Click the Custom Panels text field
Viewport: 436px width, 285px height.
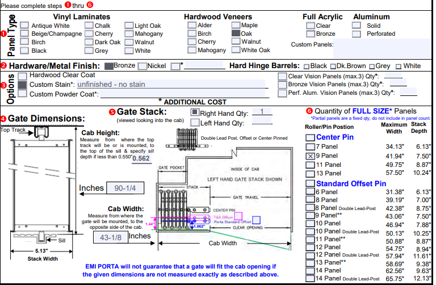(382, 48)
